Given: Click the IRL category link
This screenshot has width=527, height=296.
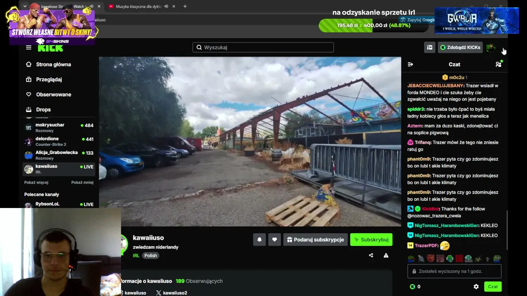Looking at the screenshot, I should 136,256.
